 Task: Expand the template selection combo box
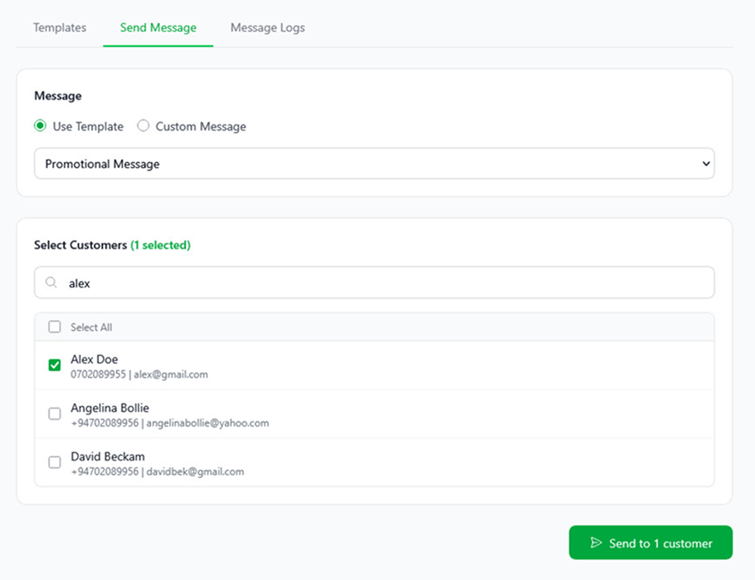tap(375, 163)
